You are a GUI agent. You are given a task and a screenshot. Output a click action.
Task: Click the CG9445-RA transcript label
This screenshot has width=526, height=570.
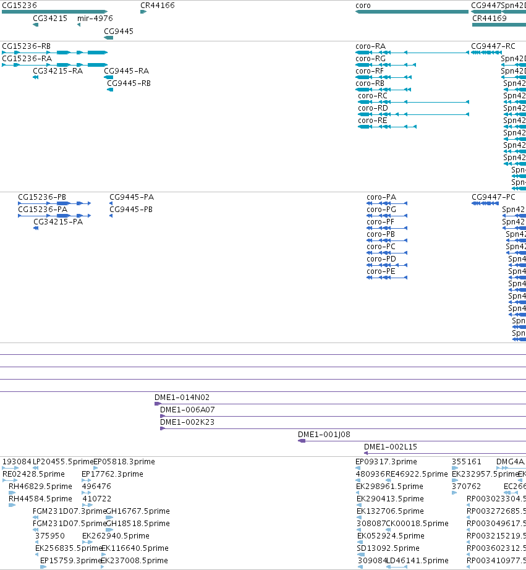(127, 71)
